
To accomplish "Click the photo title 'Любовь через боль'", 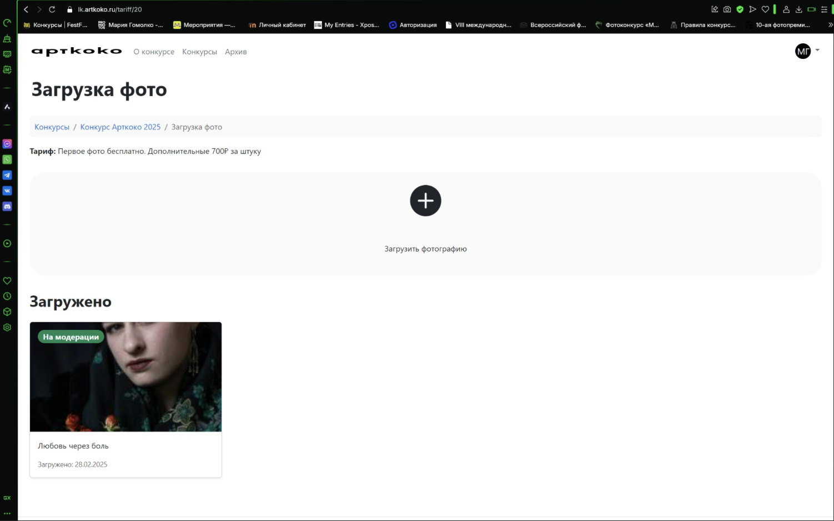I will click(73, 446).
